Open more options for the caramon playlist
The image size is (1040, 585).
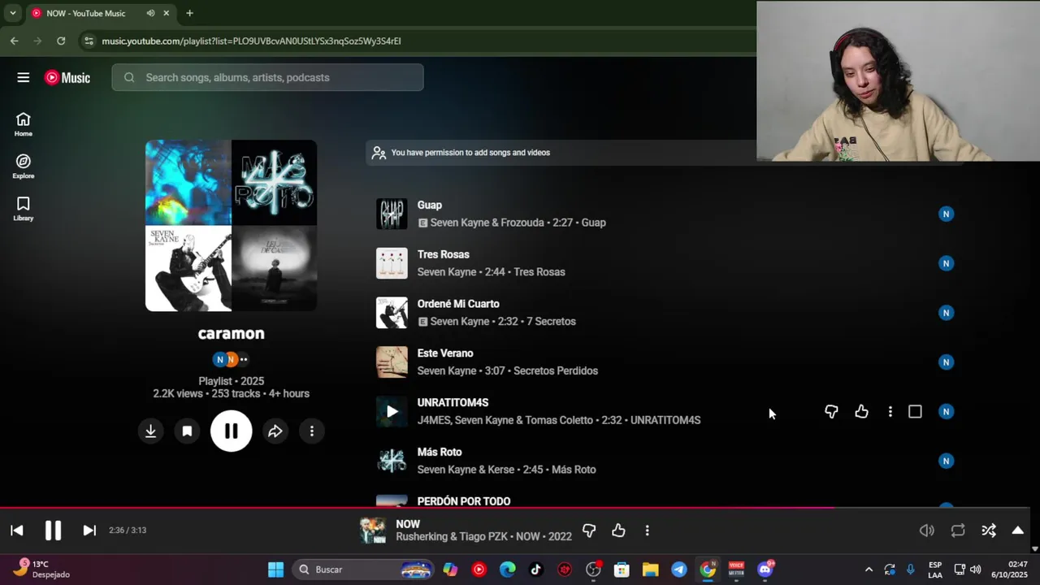(312, 431)
